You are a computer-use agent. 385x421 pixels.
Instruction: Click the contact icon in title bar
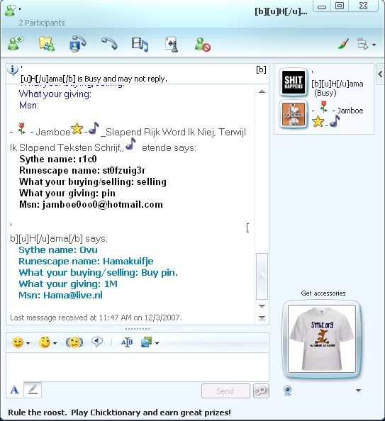11,11
